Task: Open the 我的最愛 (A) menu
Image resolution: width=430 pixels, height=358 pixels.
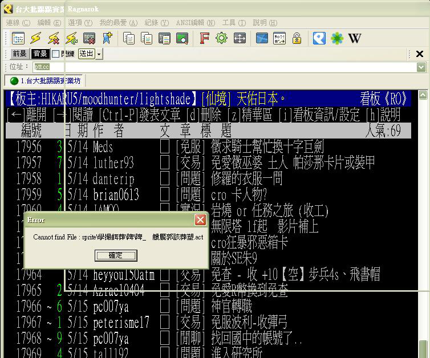Action: tap(119, 23)
